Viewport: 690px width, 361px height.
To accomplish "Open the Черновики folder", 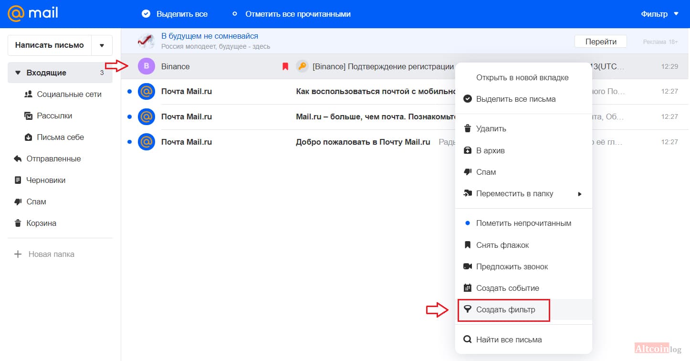I will [x=60, y=180].
